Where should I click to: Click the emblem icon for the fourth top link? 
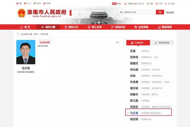(x=44, y=3)
